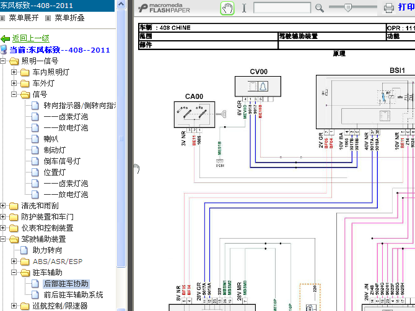Viewport: 415px width, 311px height.
Task: Open 制动灯 tree item
Action: coord(55,150)
